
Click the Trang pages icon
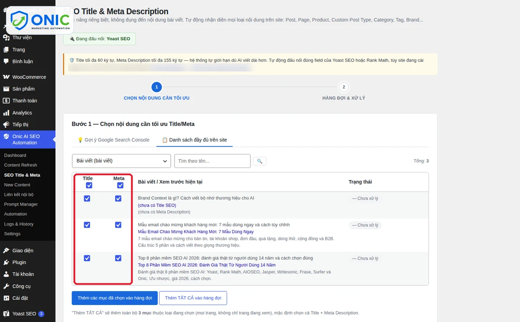[x=6, y=49]
